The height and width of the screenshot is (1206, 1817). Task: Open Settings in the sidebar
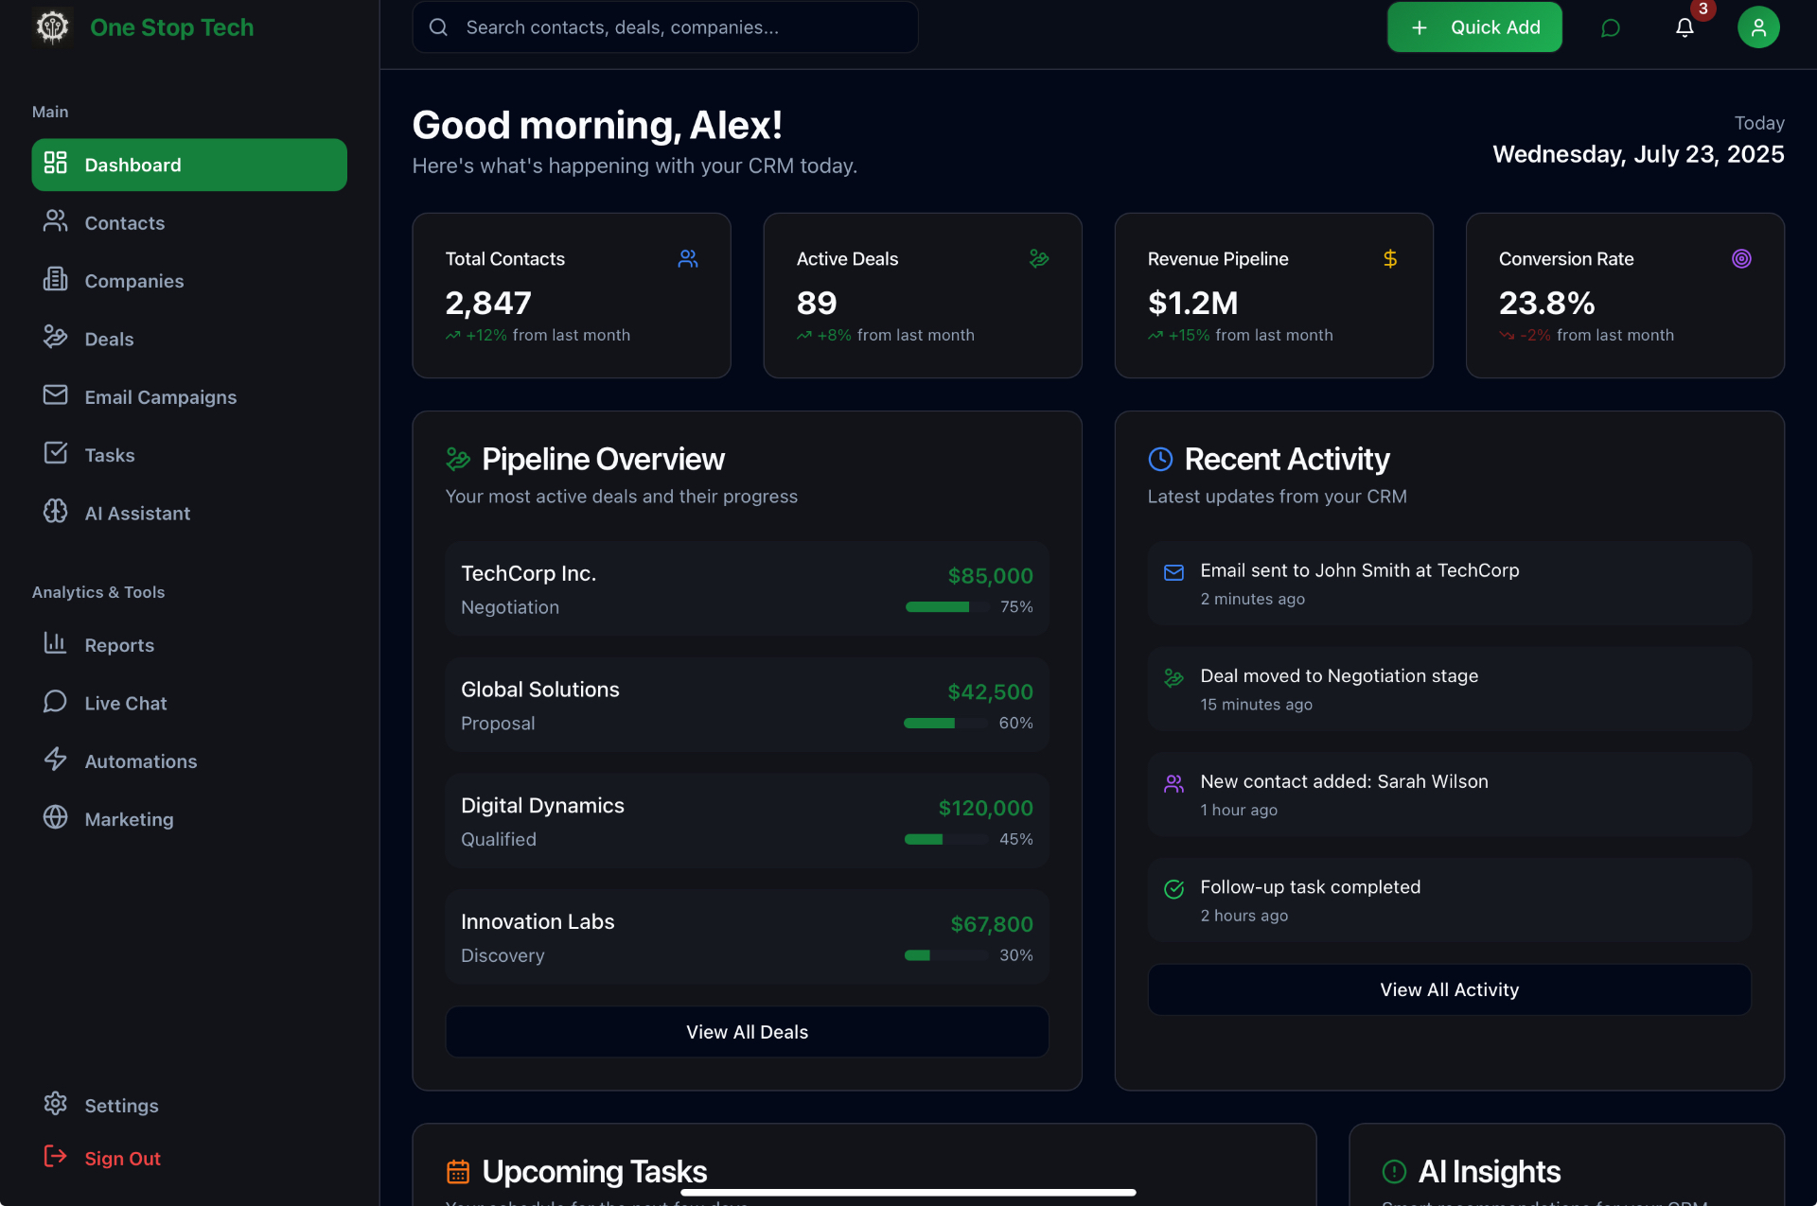[189, 1105]
